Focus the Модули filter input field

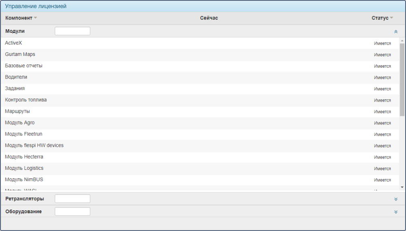pos(72,31)
